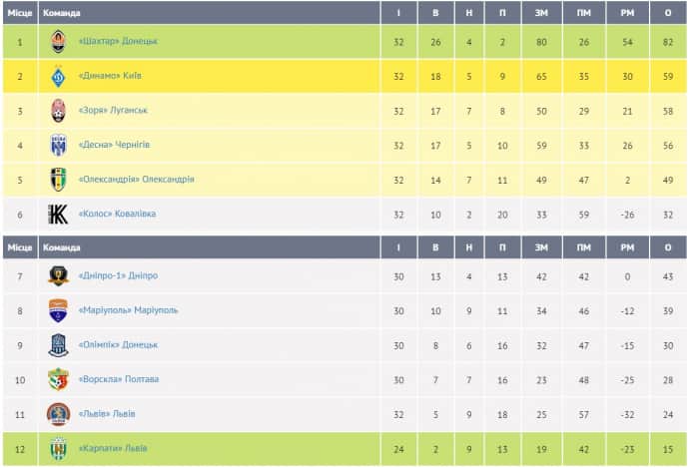Click the Oleksandriya club logo
Image resolution: width=689 pixels, height=468 pixels.
[x=58, y=180]
